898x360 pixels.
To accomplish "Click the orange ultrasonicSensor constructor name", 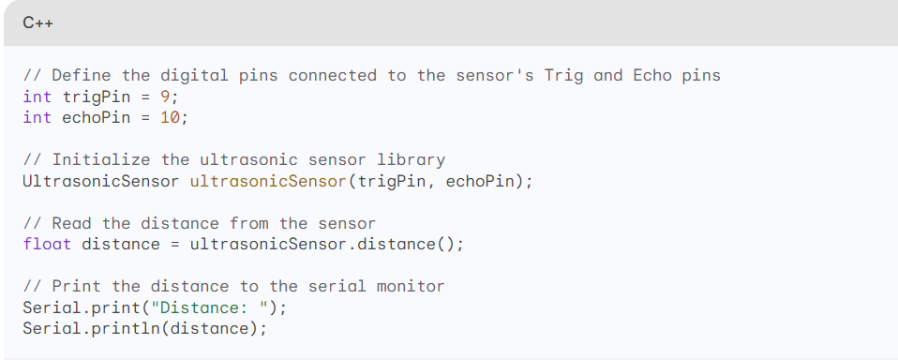I will 268,182.
